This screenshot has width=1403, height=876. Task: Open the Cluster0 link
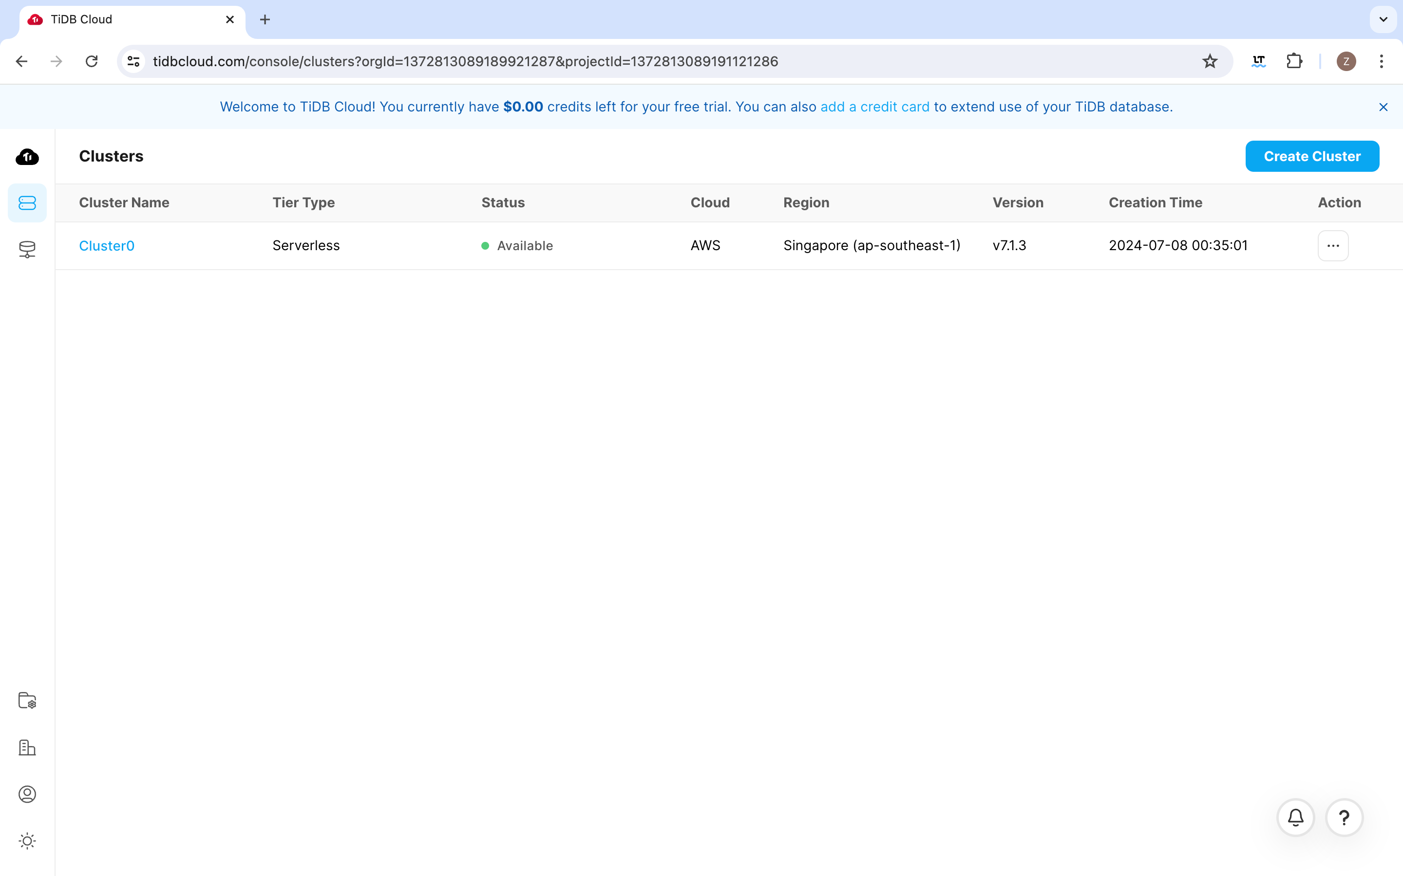click(x=107, y=246)
